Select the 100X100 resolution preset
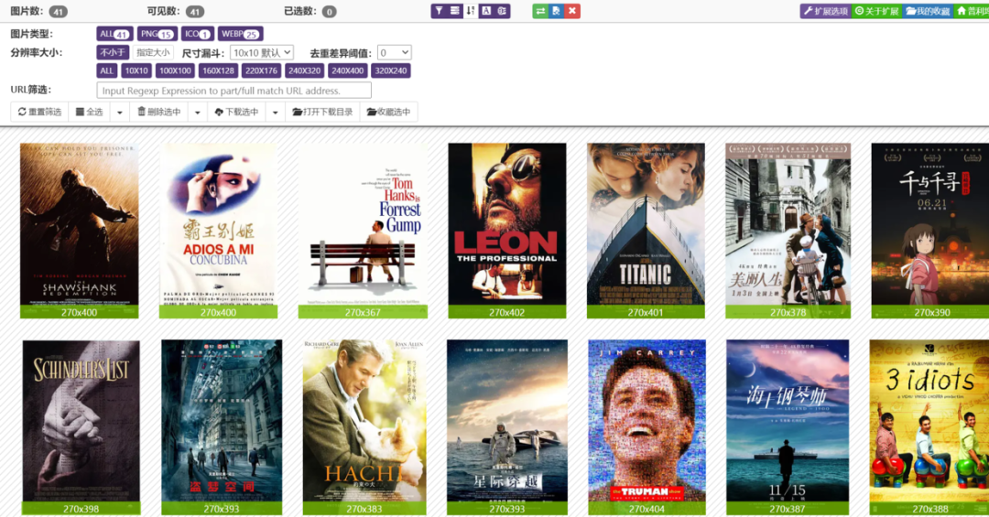989x517 pixels. [175, 70]
